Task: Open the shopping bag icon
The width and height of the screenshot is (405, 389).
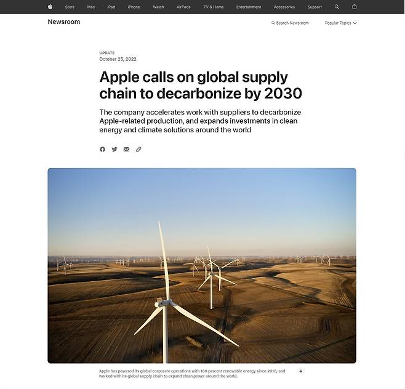Action: (x=355, y=7)
